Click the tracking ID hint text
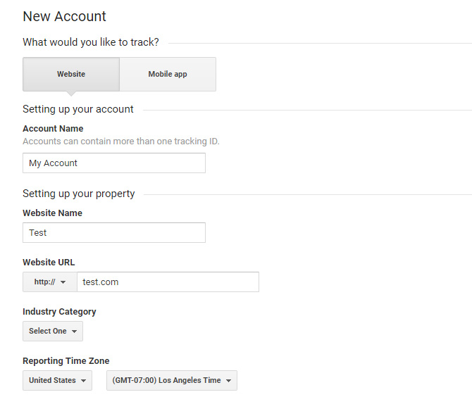Screen dimensions: 472x397 (121, 141)
